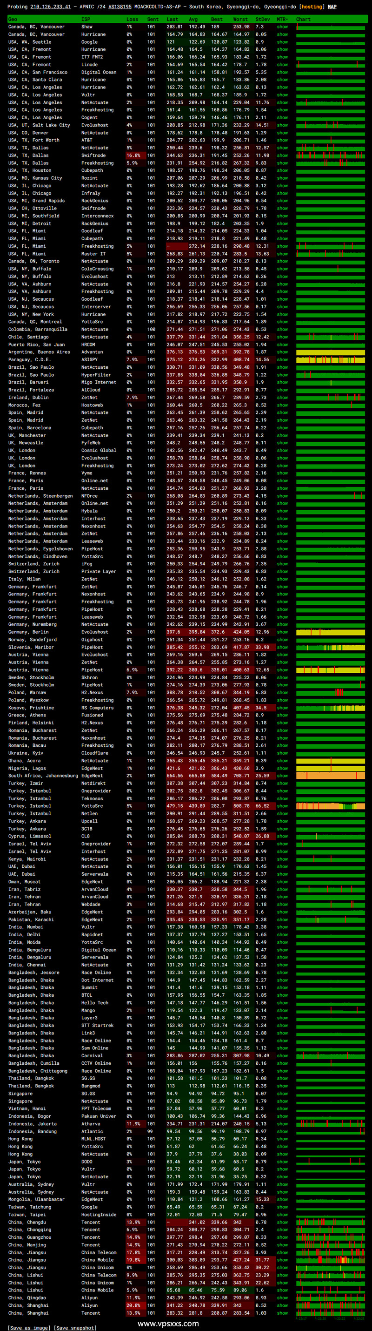The height and width of the screenshot is (1331, 372).
Task: Show MTR for Pakistan, Karachi
Action: click(282, 920)
